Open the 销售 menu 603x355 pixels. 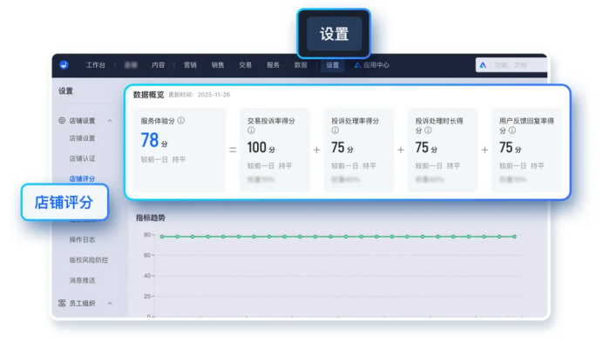218,65
